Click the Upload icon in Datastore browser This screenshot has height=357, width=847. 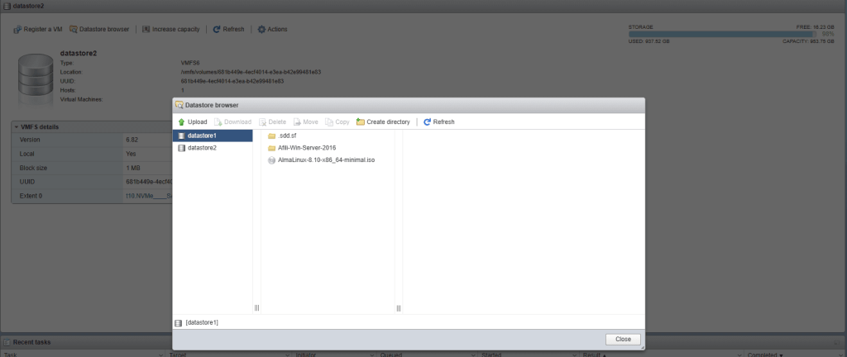click(x=181, y=121)
